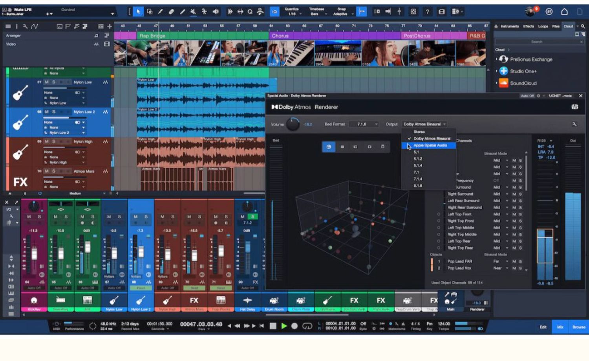Switch to the Cloud browser tab

(568, 26)
